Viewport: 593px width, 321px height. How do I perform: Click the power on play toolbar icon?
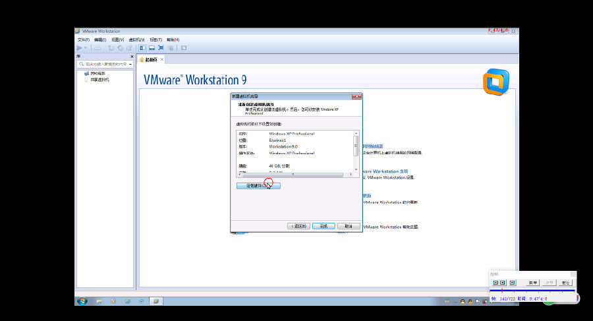(79, 48)
